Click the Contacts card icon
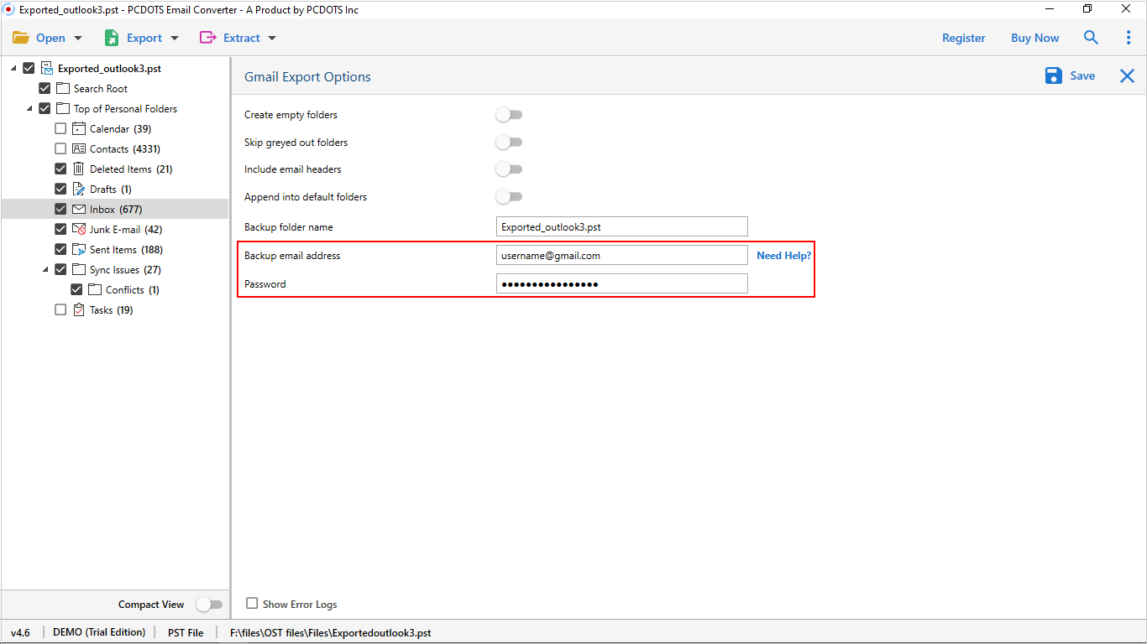Image resolution: width=1147 pixels, height=644 pixels. [79, 149]
